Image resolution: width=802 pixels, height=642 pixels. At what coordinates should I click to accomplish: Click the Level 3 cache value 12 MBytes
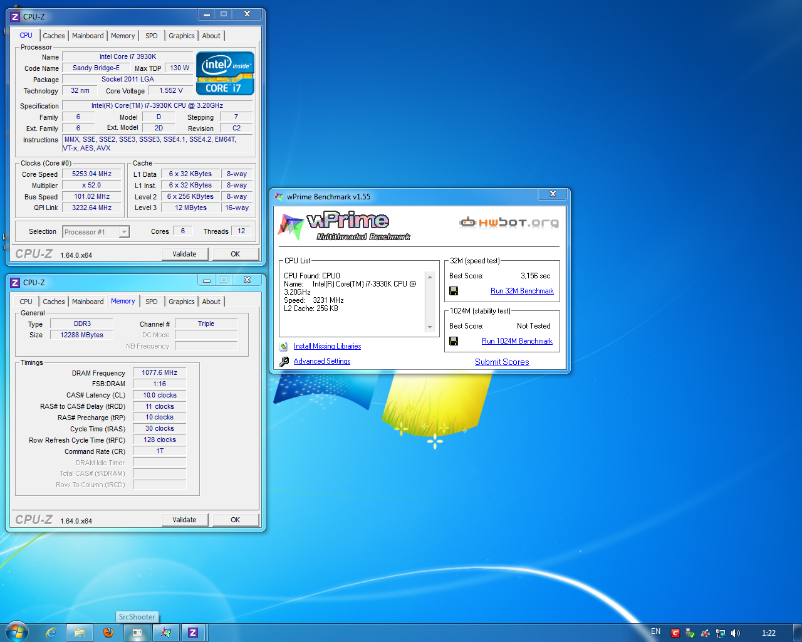coord(190,208)
